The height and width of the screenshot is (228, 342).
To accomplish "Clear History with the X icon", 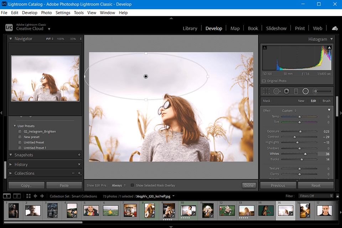I will (79, 165).
